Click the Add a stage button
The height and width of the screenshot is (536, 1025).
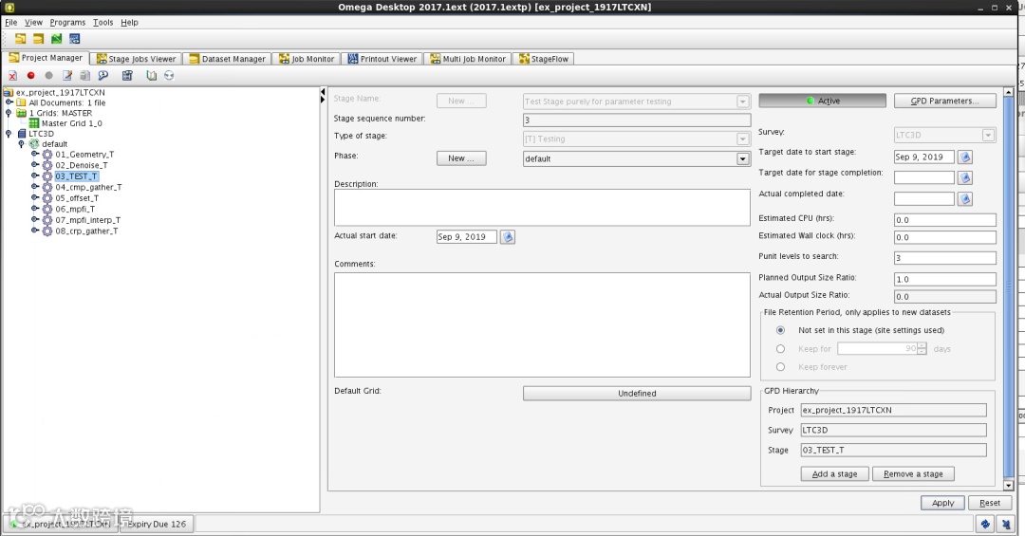[x=835, y=474]
